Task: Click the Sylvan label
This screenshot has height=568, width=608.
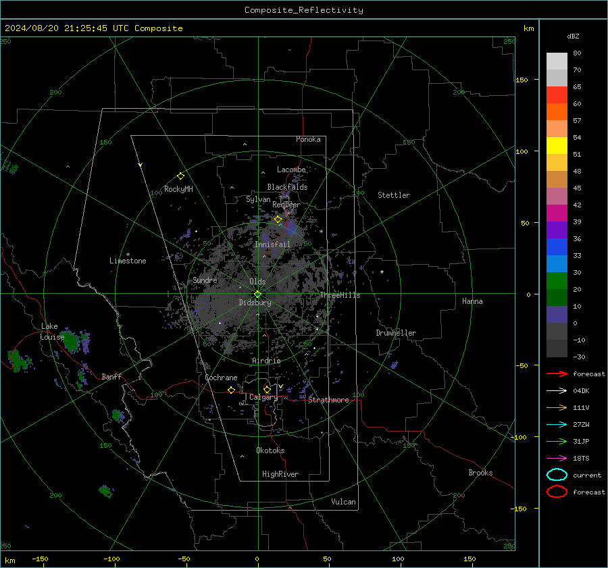Action: [258, 199]
